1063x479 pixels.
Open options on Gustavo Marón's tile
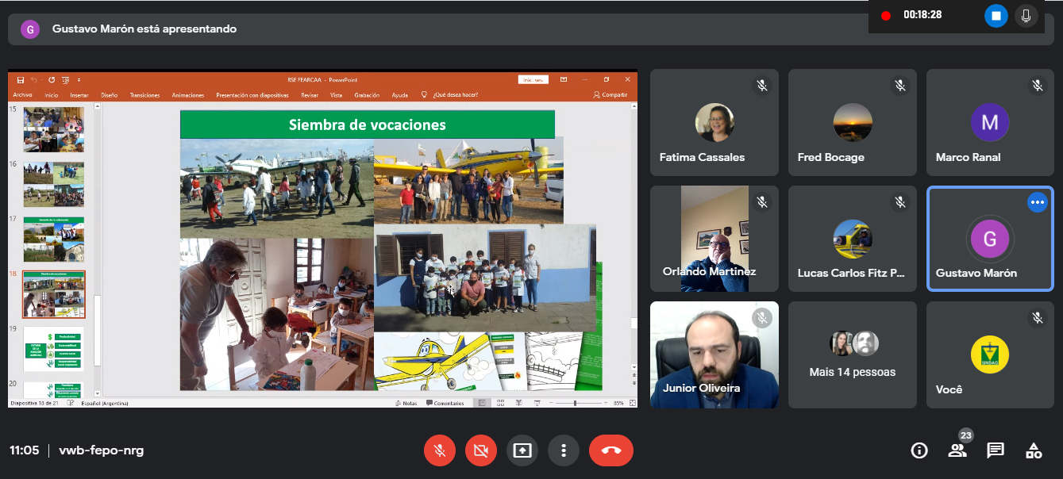click(1037, 203)
